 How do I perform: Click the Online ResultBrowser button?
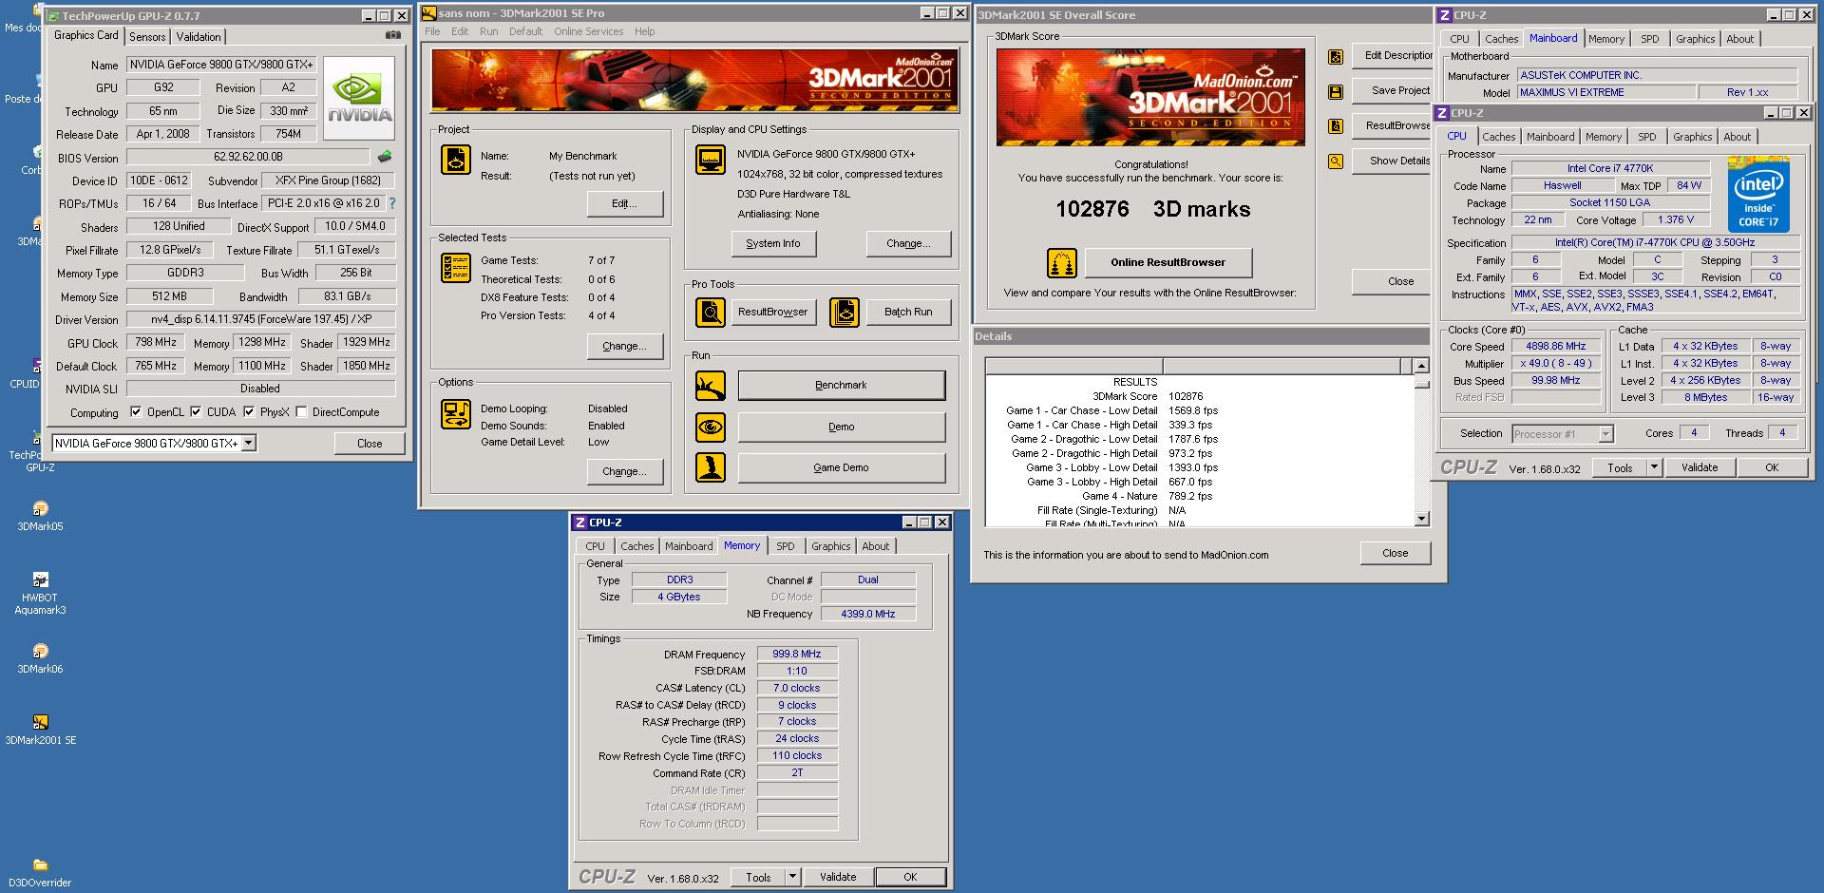pos(1168,262)
